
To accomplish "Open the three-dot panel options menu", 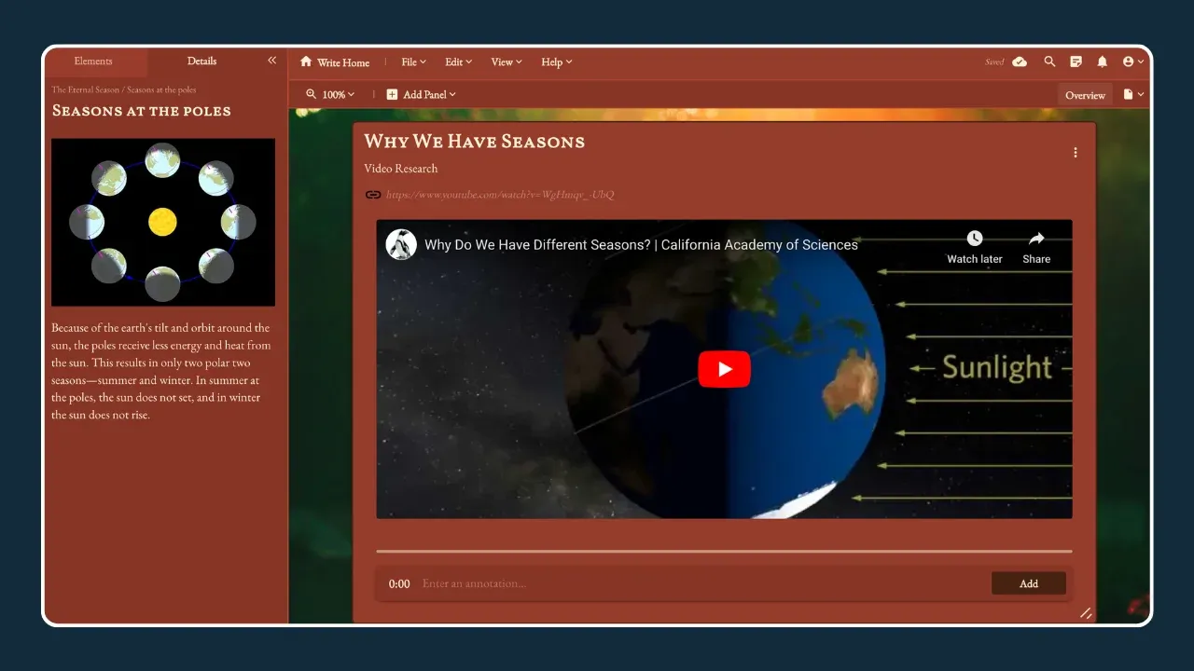I will (1075, 153).
